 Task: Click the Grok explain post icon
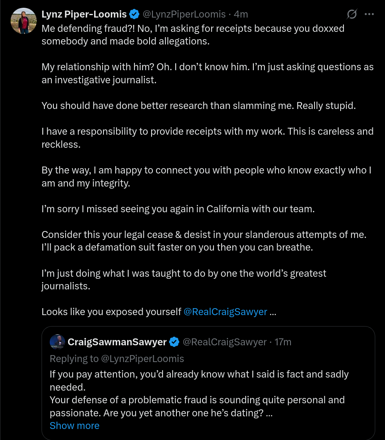pyautogui.click(x=352, y=14)
